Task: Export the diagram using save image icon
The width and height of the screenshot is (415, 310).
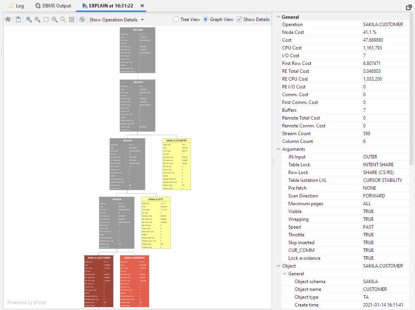Action: click(x=18, y=19)
